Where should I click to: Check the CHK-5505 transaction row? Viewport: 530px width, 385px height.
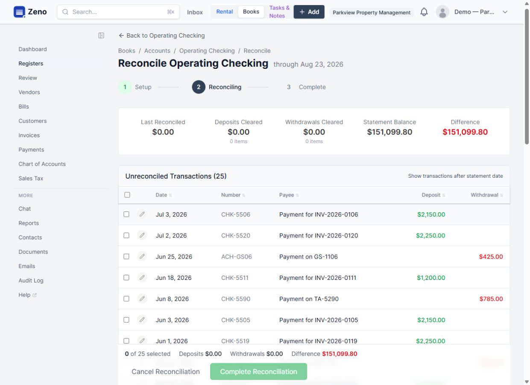point(126,320)
